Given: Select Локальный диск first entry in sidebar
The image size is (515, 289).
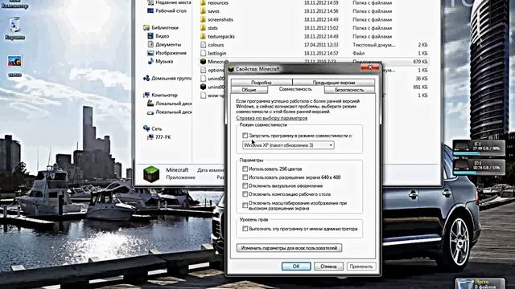Looking at the screenshot, I should [169, 104].
